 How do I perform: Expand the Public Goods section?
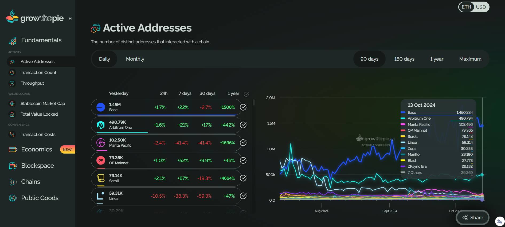tap(40, 198)
